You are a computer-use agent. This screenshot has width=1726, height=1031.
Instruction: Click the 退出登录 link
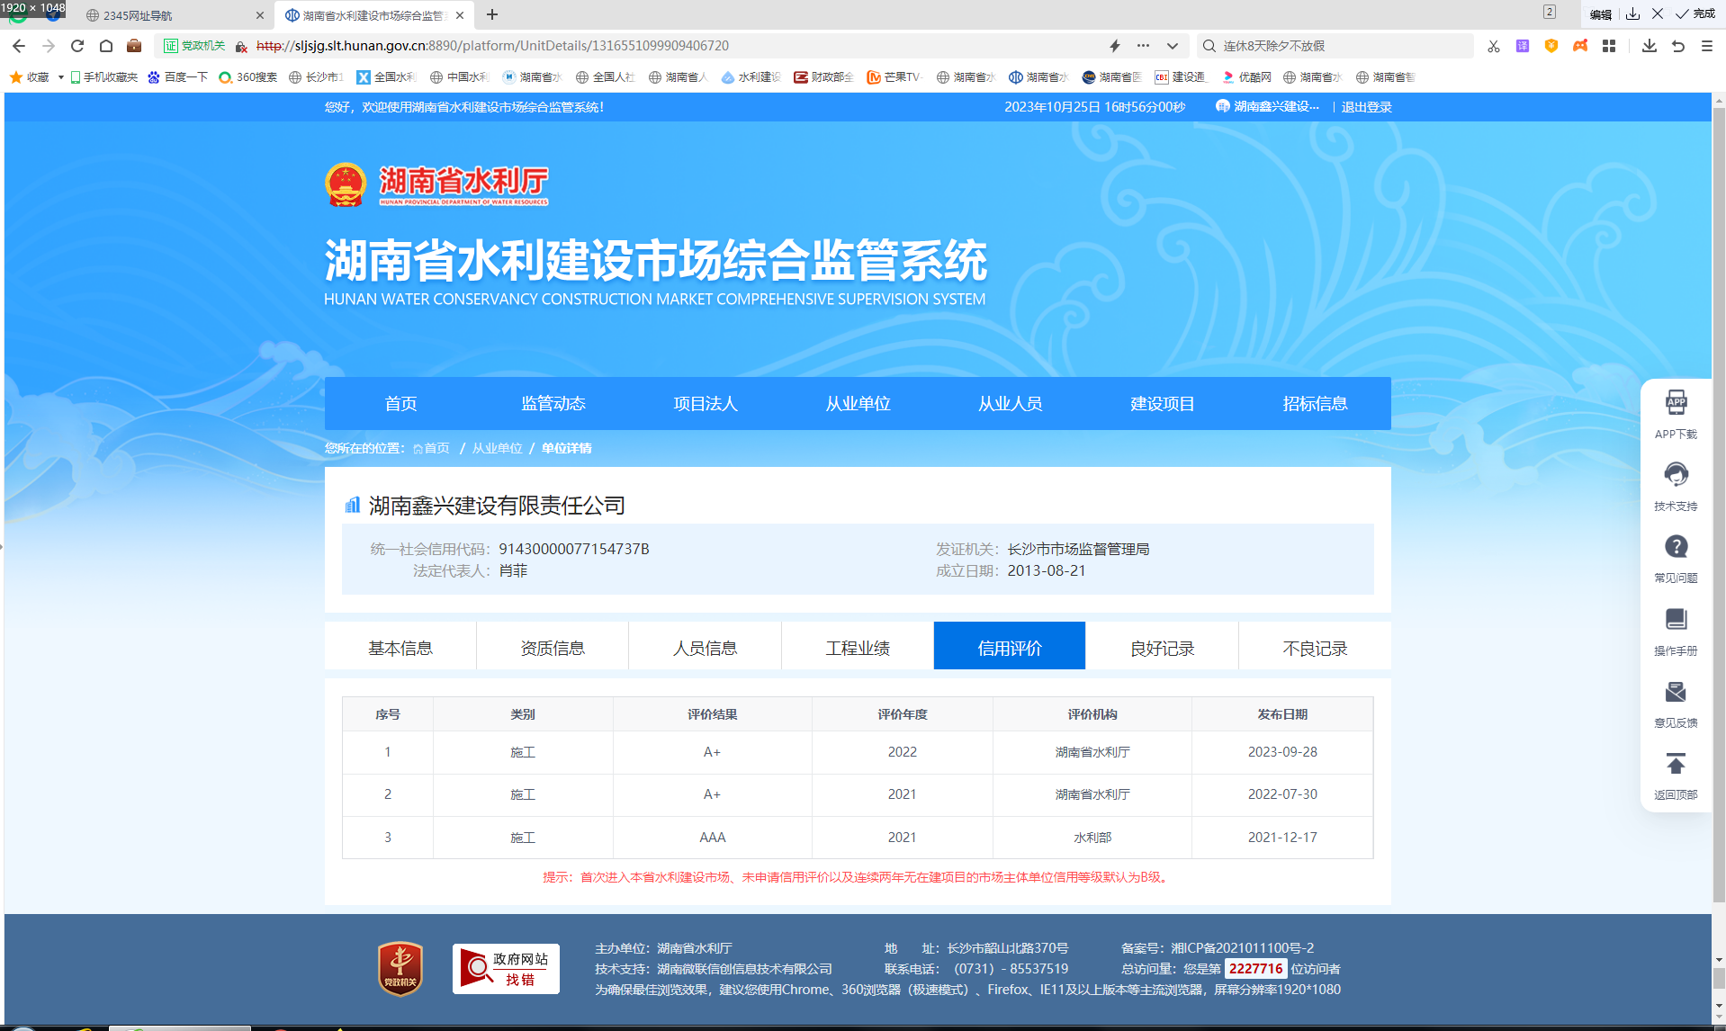point(1366,107)
